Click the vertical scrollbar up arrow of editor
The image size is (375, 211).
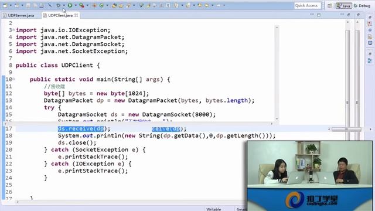(x=277, y=28)
